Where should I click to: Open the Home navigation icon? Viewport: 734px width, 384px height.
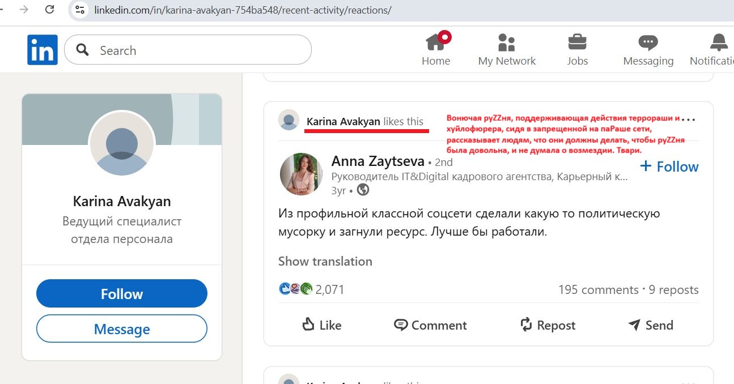pos(435,42)
